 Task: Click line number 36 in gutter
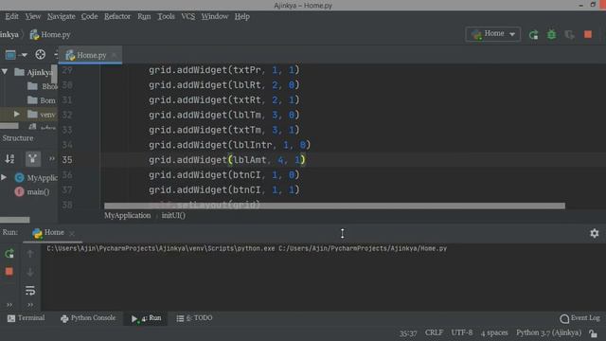pyautogui.click(x=67, y=174)
